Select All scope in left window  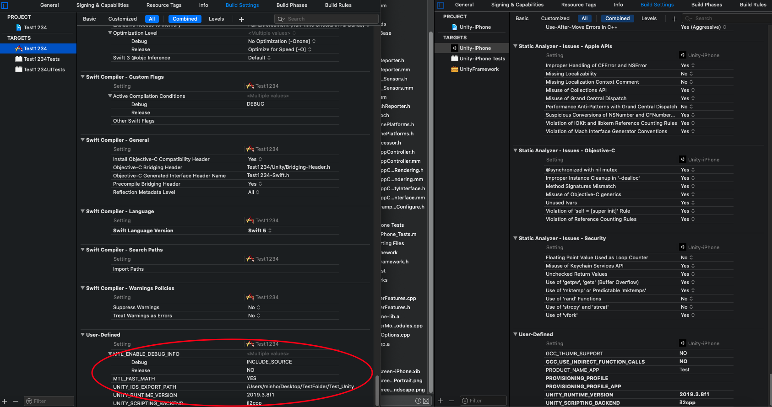pyautogui.click(x=152, y=19)
